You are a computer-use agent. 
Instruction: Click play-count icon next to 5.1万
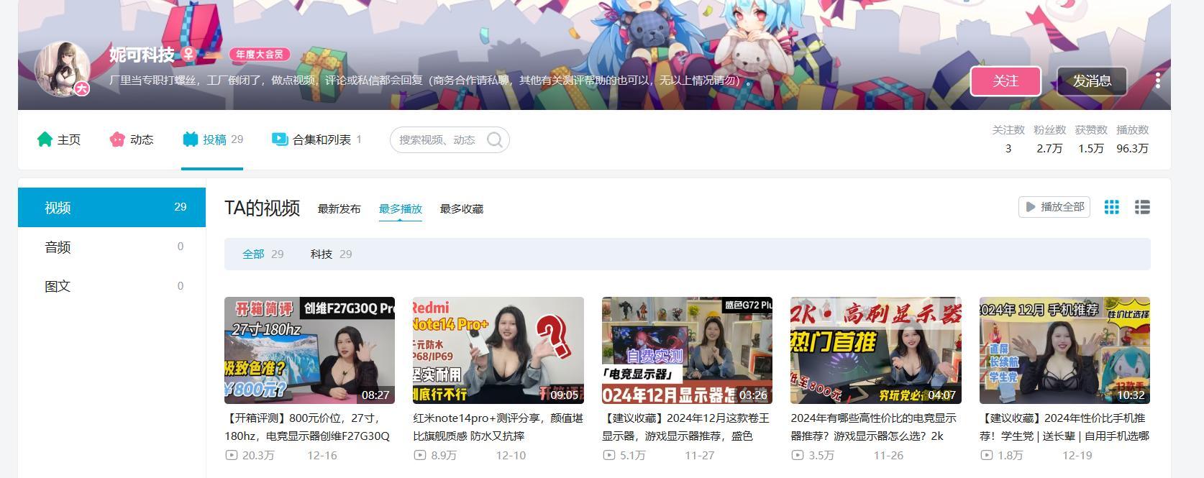tap(609, 455)
